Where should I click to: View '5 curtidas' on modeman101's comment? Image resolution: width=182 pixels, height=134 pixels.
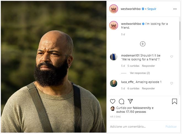pos(133,66)
